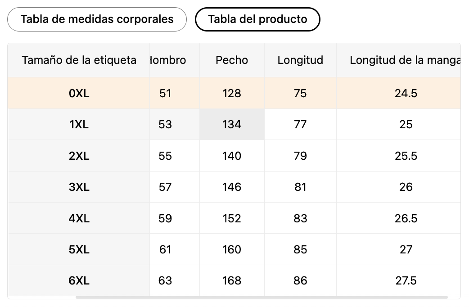Click the horizontal scrollbar under the table
The width and height of the screenshot is (469, 307).
[261, 297]
